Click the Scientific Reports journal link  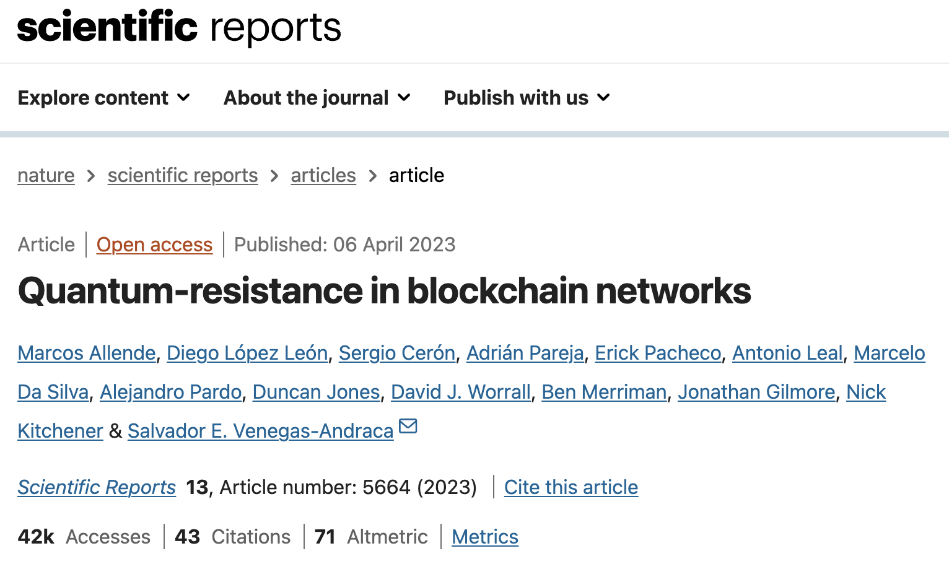click(97, 487)
